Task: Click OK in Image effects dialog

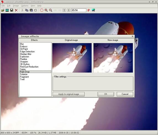Action: tap(106, 94)
